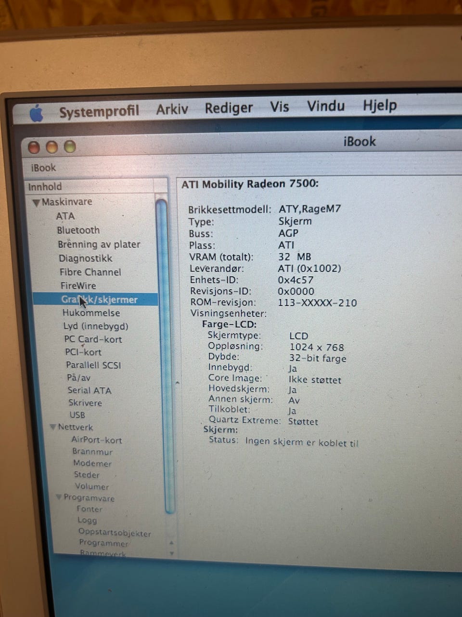Click the red close window button
Viewport: 462px width, 617px height.
click(x=34, y=147)
